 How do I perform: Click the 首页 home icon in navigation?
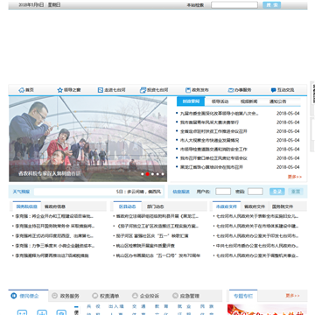point(21,90)
